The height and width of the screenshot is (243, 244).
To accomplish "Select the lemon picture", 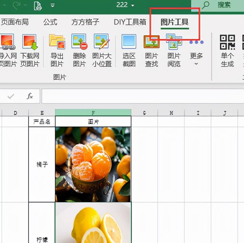I will coord(93,223).
